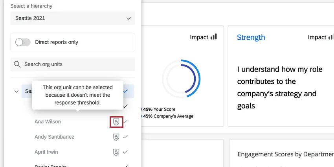Click the checkmark next to Ana Wilson
Image resolution: width=334 pixels, height=167 pixels.
pyautogui.click(x=125, y=122)
